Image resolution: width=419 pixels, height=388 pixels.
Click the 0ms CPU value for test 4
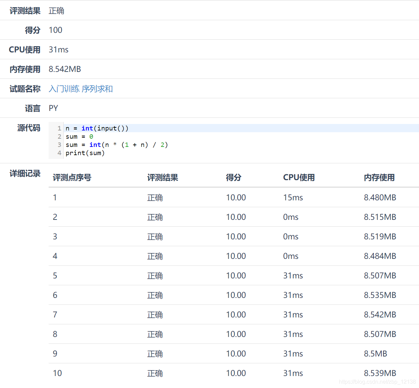pyautogui.click(x=291, y=256)
